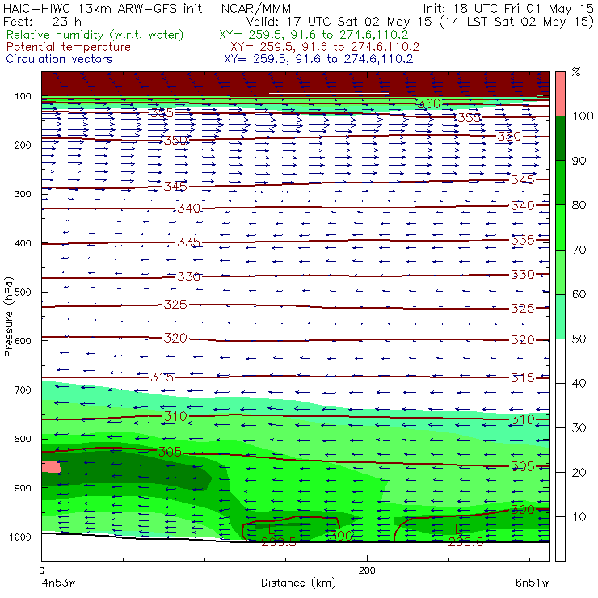This screenshot has width=598, height=598.
Task: Click the '40' colorbar tick label
Action: [x=579, y=383]
